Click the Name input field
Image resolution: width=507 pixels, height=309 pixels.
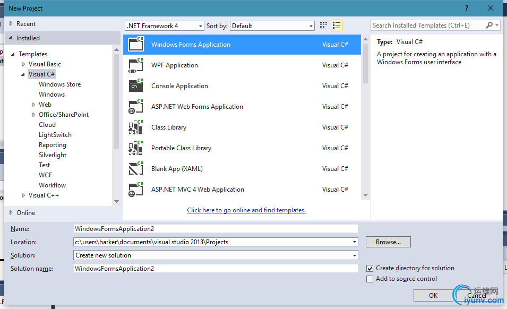(x=216, y=228)
